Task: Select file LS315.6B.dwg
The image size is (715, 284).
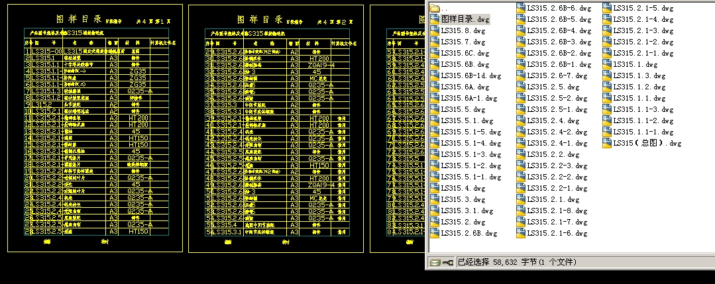Action: tap(460, 64)
